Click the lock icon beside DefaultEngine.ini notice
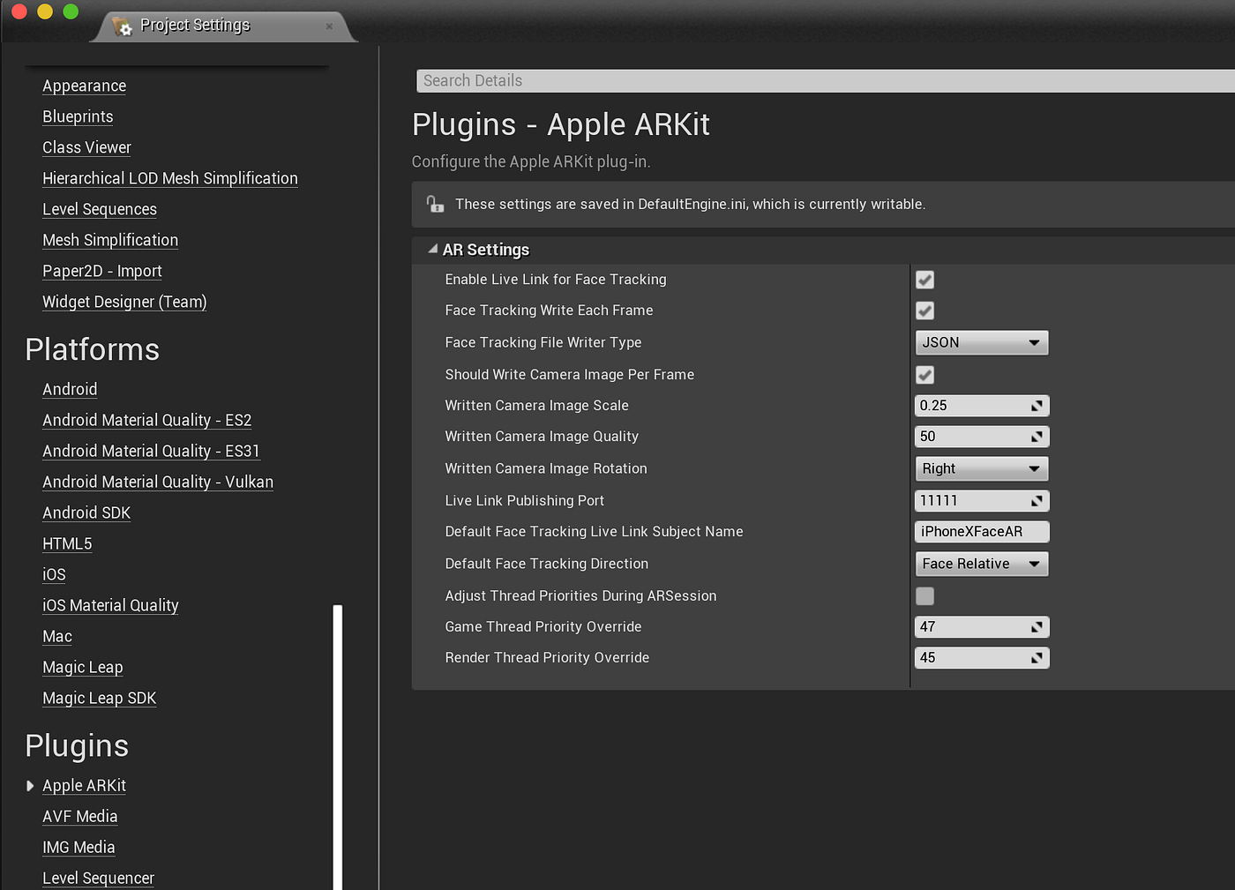The image size is (1235, 890). point(435,204)
